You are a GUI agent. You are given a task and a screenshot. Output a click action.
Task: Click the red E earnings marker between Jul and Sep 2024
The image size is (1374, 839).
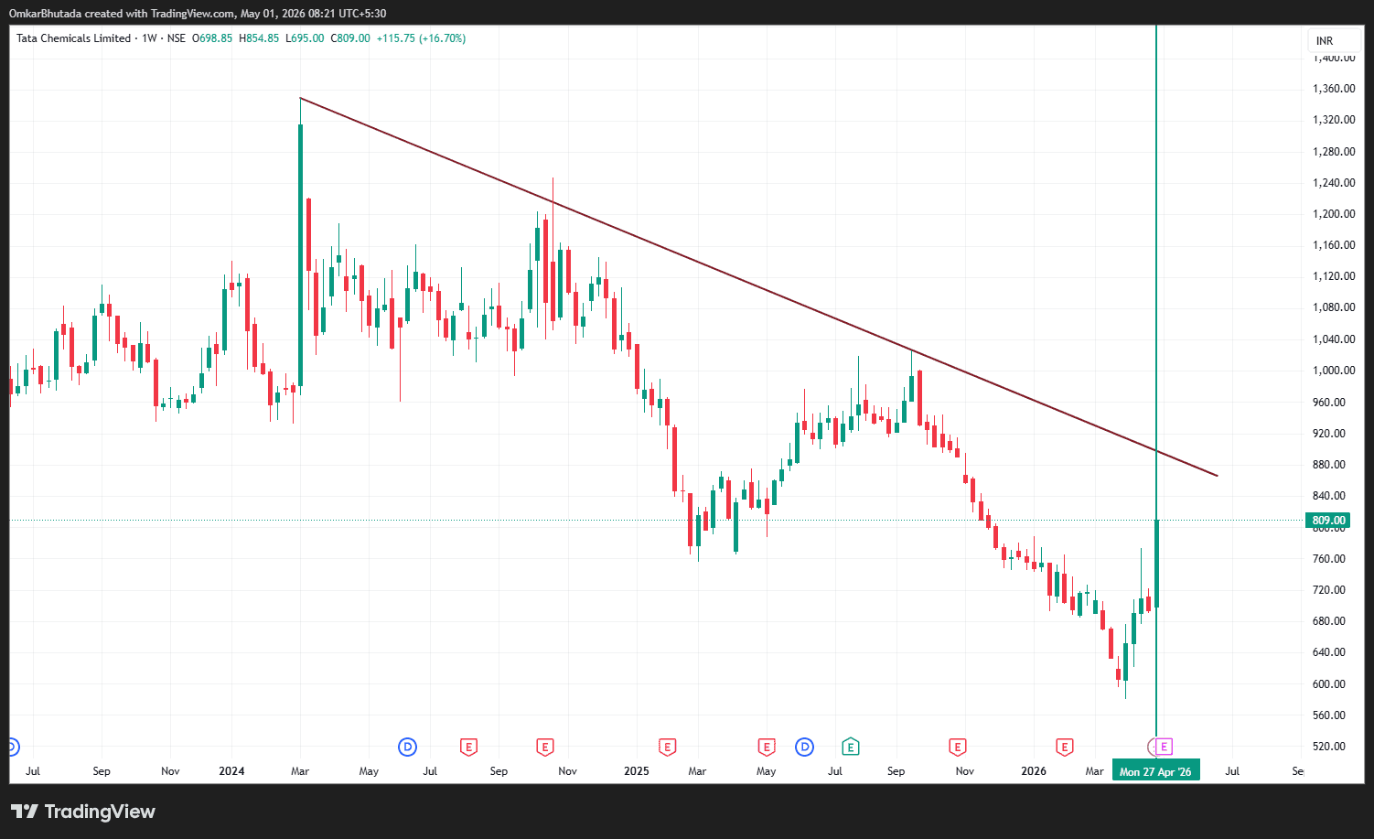click(468, 748)
